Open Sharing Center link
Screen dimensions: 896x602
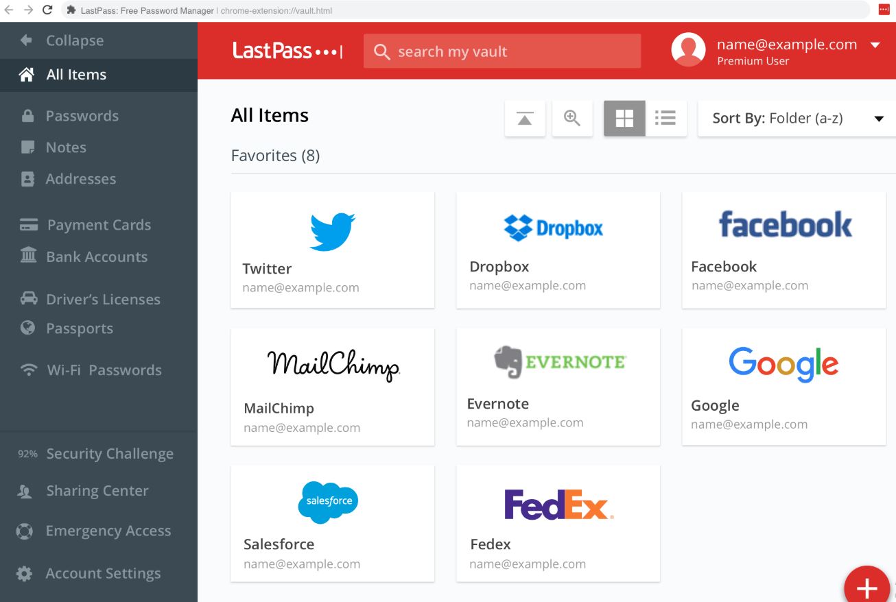[x=97, y=491]
